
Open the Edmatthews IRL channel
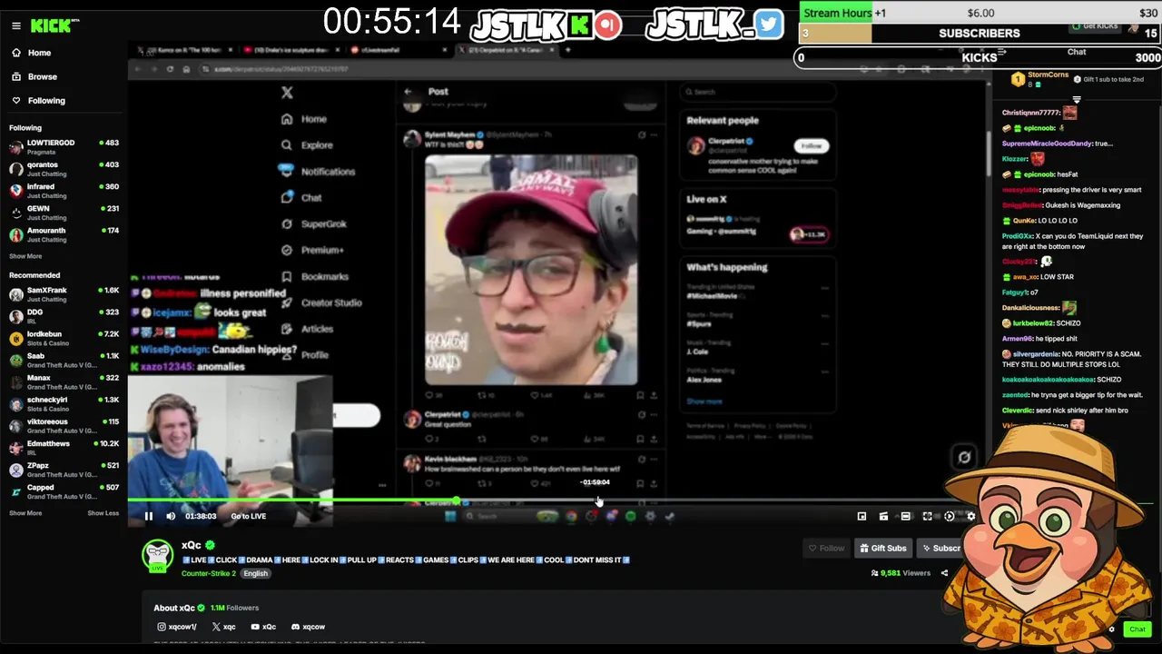tap(64, 448)
